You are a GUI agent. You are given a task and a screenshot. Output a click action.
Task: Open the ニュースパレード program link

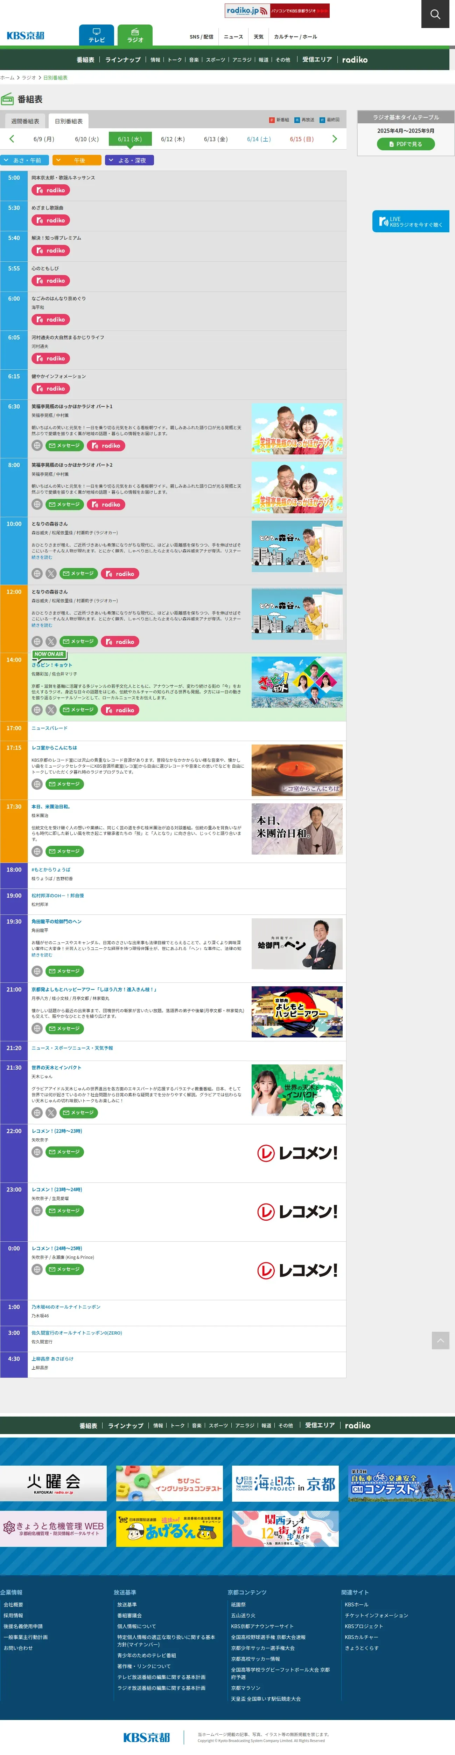click(x=50, y=728)
